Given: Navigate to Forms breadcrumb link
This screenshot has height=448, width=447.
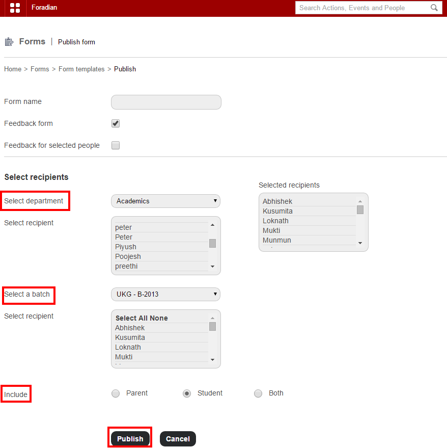Looking at the screenshot, I should coord(40,69).
